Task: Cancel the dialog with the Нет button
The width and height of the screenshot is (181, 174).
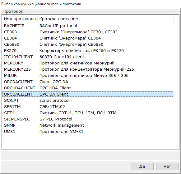Action: coord(167,167)
